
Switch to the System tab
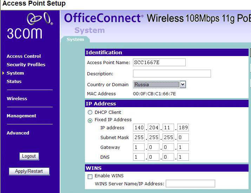pyautogui.click(x=75, y=40)
